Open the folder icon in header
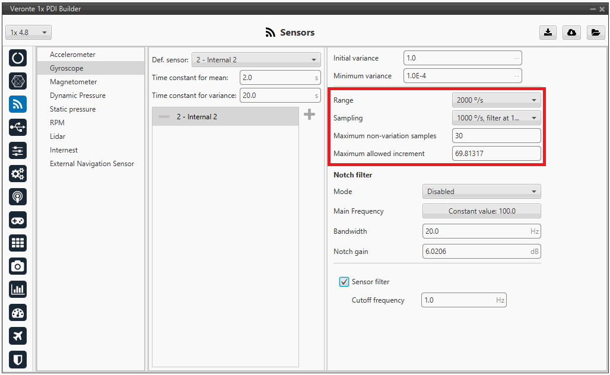 point(595,33)
